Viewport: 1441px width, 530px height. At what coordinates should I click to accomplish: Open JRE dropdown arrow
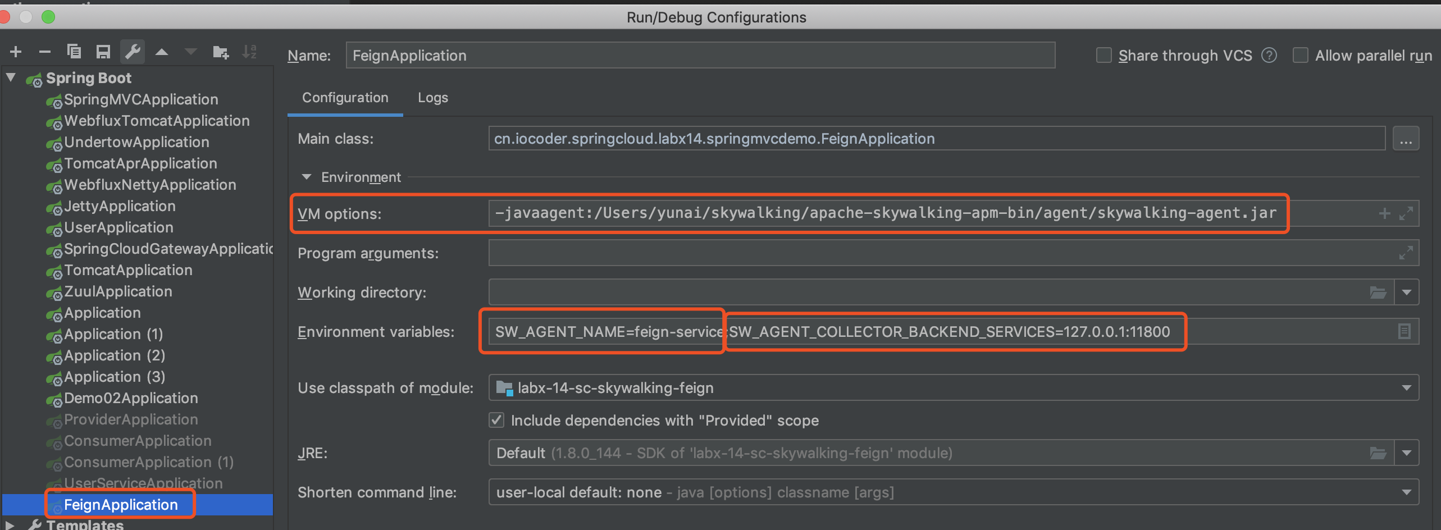click(1406, 453)
